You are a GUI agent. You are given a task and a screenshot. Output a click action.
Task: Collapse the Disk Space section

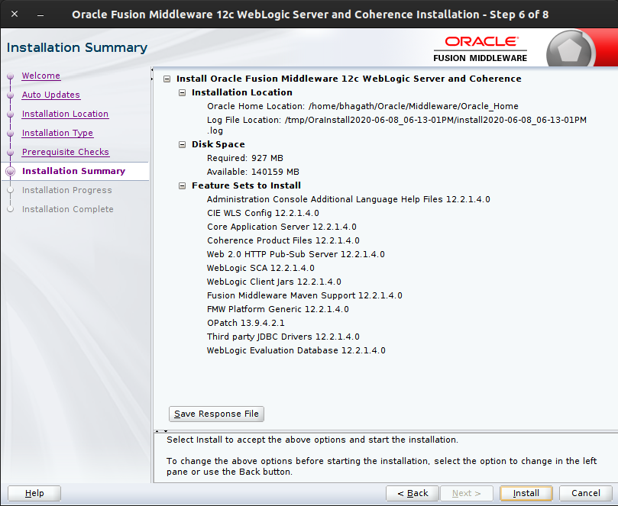[182, 144]
